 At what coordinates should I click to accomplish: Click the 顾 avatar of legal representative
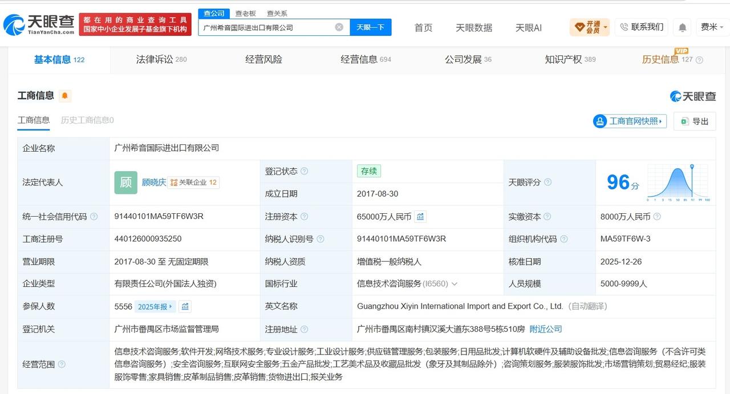126,182
